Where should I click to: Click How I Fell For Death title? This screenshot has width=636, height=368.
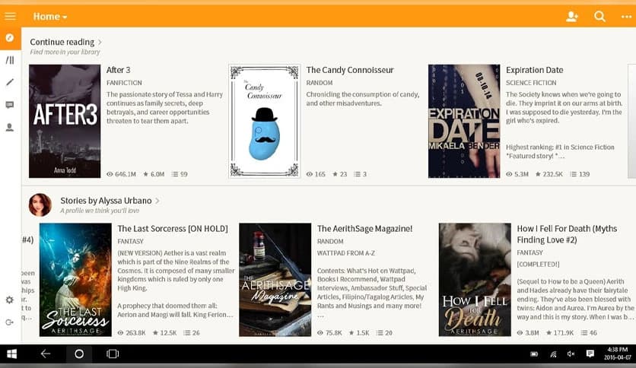pyautogui.click(x=567, y=234)
